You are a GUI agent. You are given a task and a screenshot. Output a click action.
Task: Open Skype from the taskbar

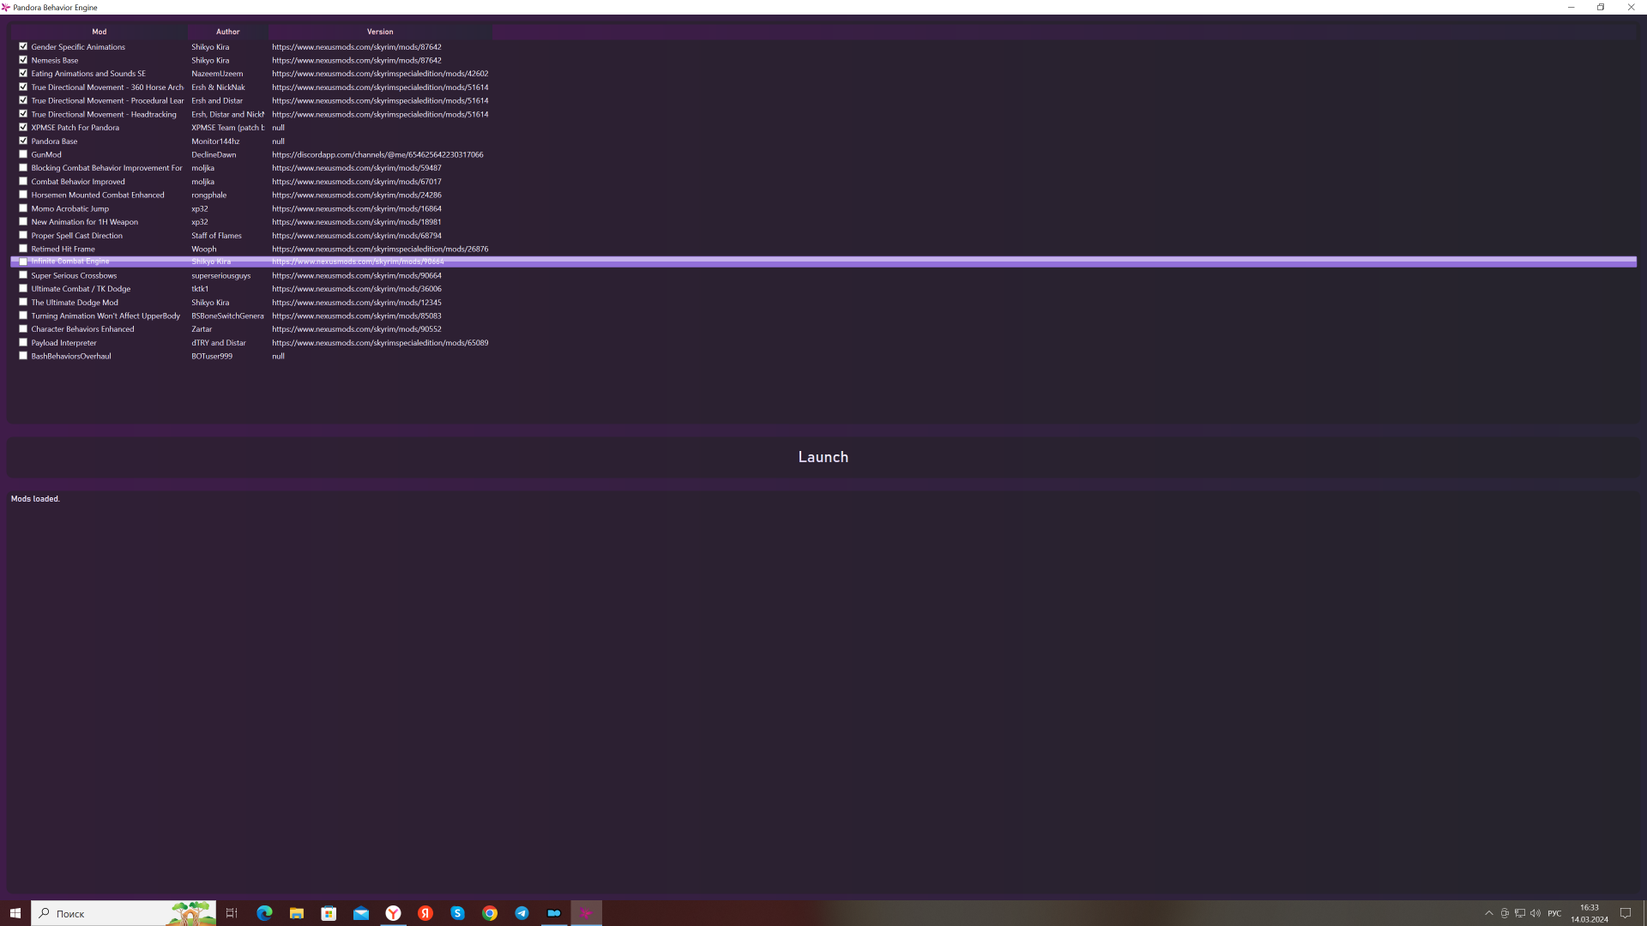tap(457, 913)
